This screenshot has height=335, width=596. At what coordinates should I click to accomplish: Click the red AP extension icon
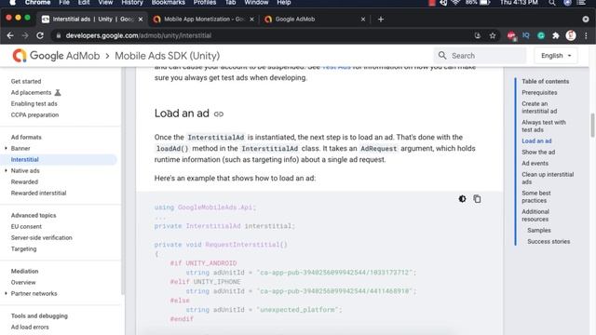pos(511,35)
